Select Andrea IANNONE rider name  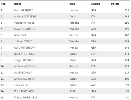click(x=25, y=66)
